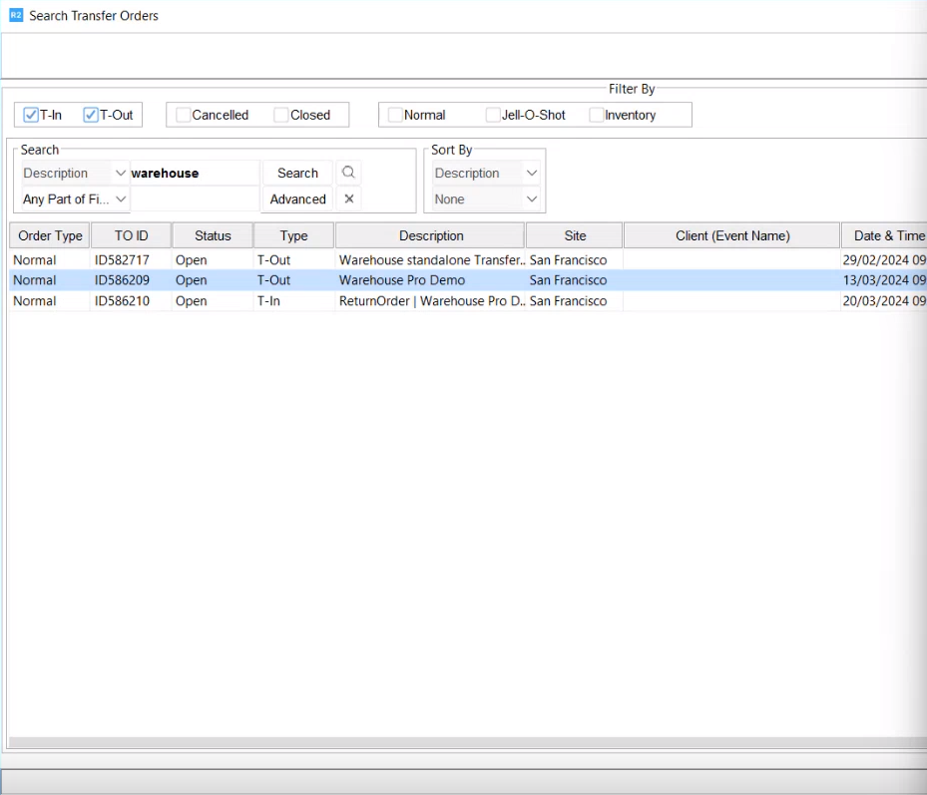Open the search field Description dropdown
Screen dimensions: 927x795
click(x=76, y=173)
